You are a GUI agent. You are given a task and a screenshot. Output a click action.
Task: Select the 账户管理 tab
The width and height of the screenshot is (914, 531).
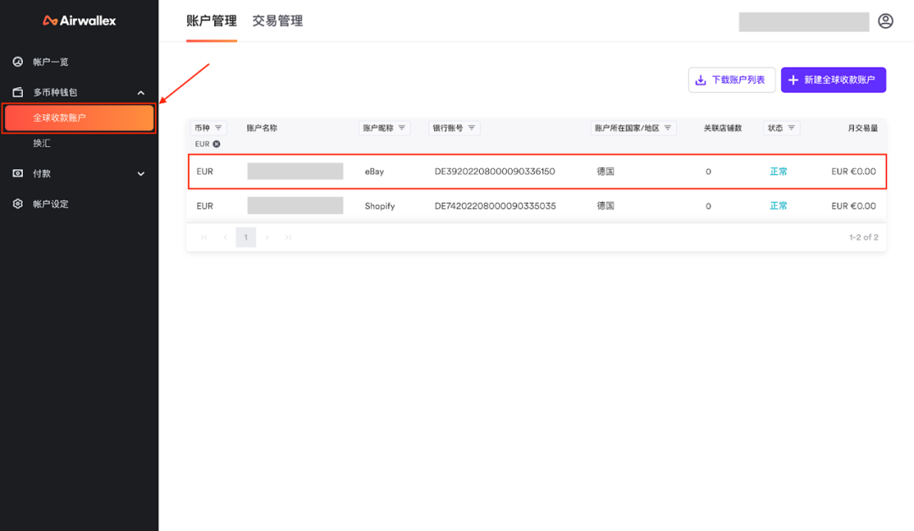tap(212, 21)
